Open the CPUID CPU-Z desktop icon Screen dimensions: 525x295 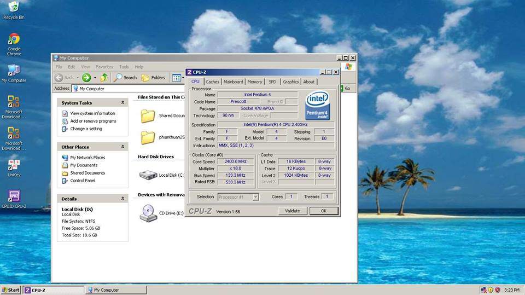click(x=14, y=196)
